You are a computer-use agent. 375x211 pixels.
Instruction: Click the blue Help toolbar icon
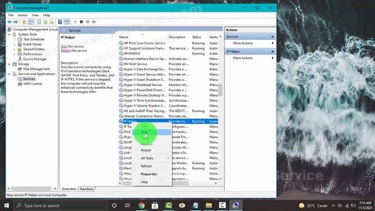point(60,22)
